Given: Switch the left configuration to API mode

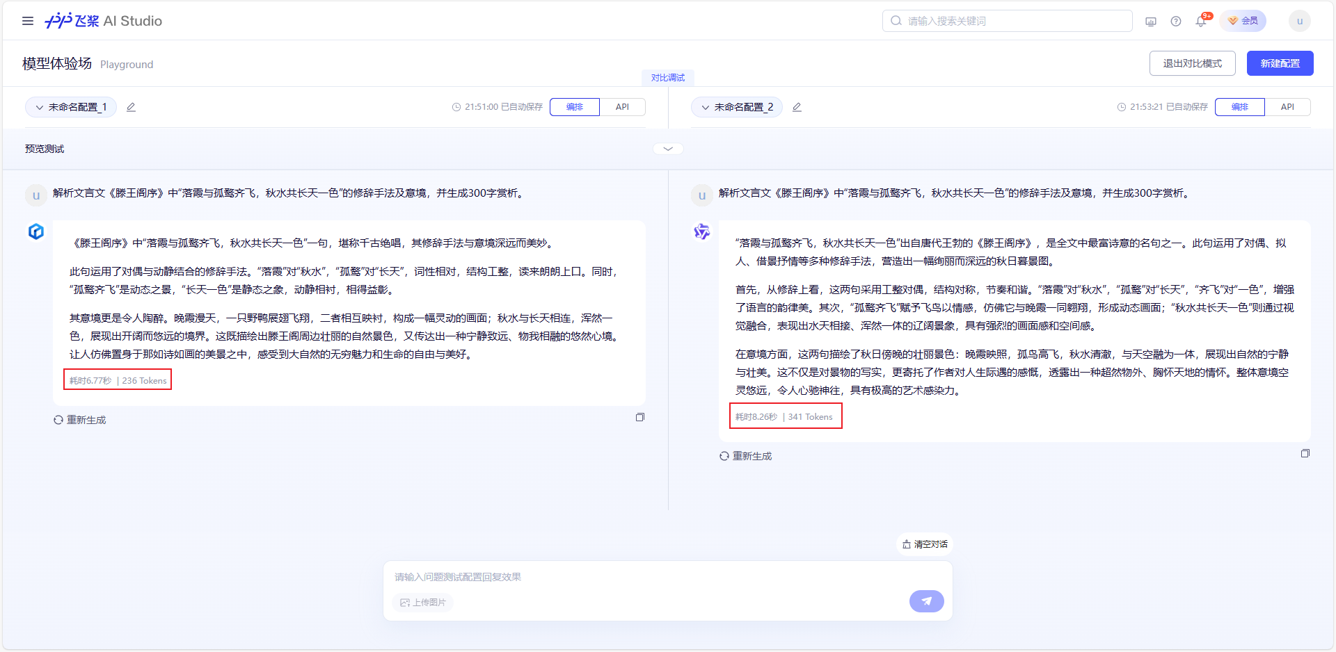Looking at the screenshot, I should [x=622, y=107].
